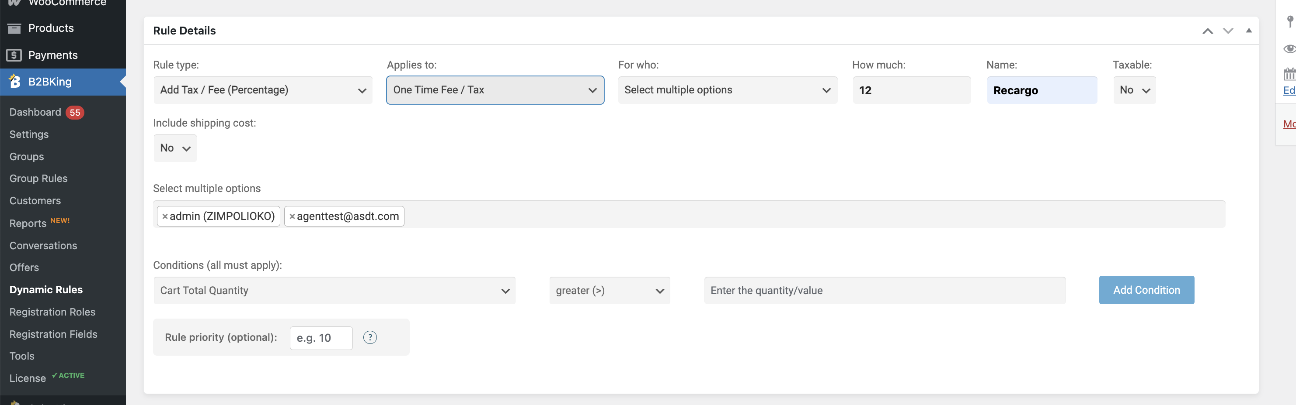Click the Payments dollar icon
Viewport: 1296px width, 405px height.
(x=14, y=55)
